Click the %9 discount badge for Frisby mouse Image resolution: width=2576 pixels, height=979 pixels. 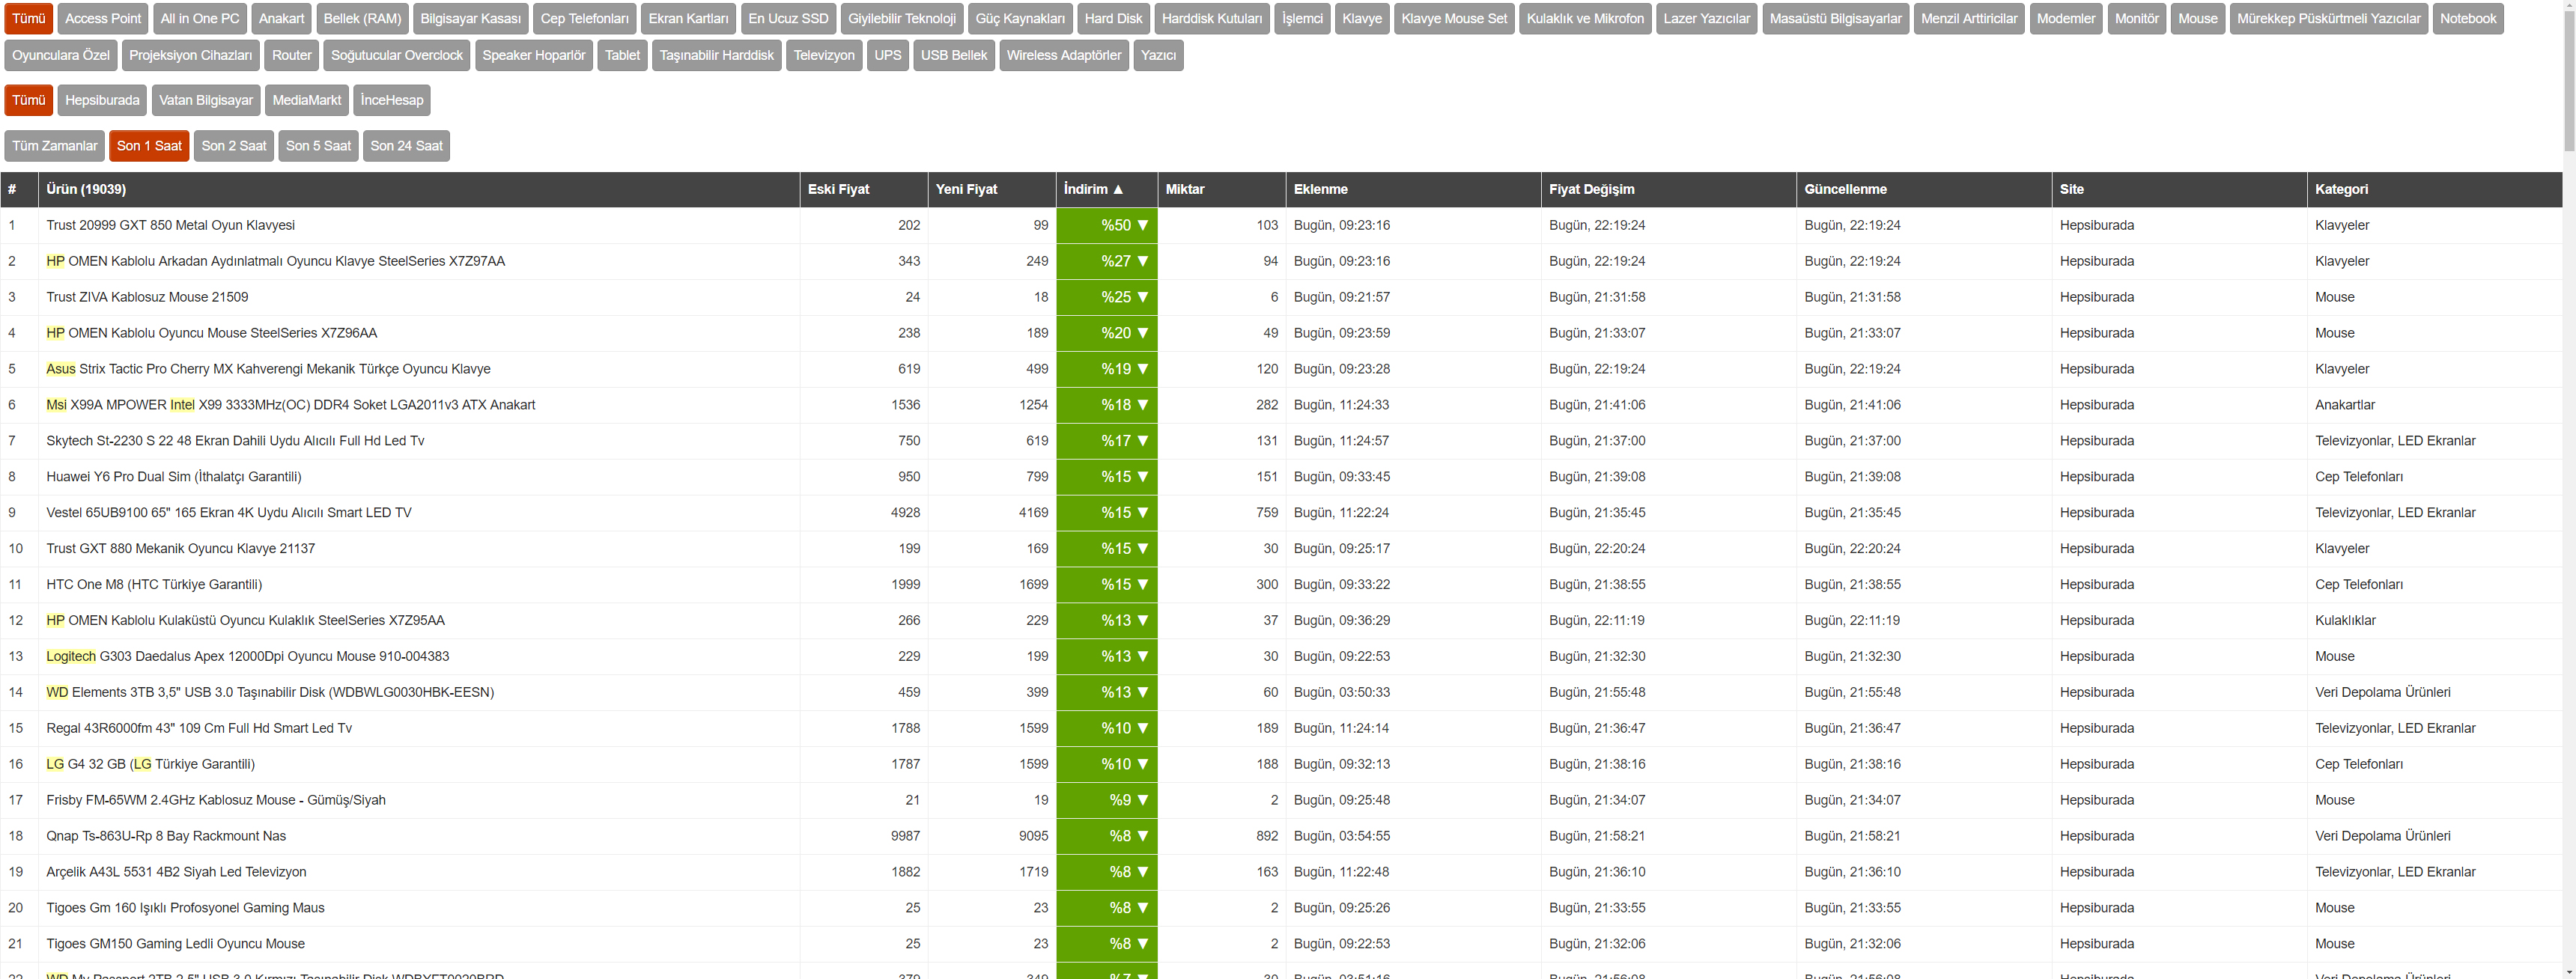(x=1107, y=800)
